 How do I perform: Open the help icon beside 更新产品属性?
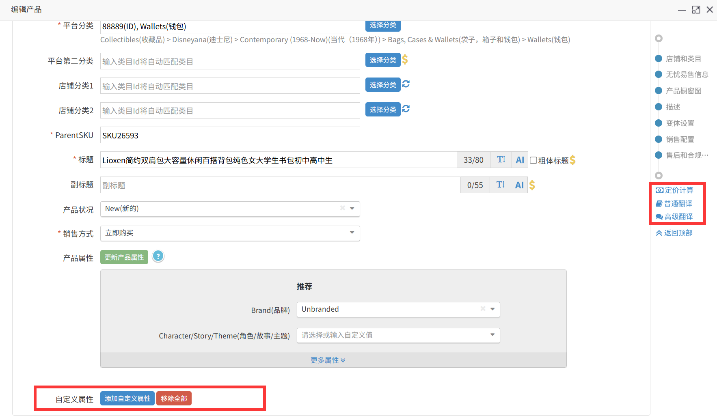click(158, 256)
